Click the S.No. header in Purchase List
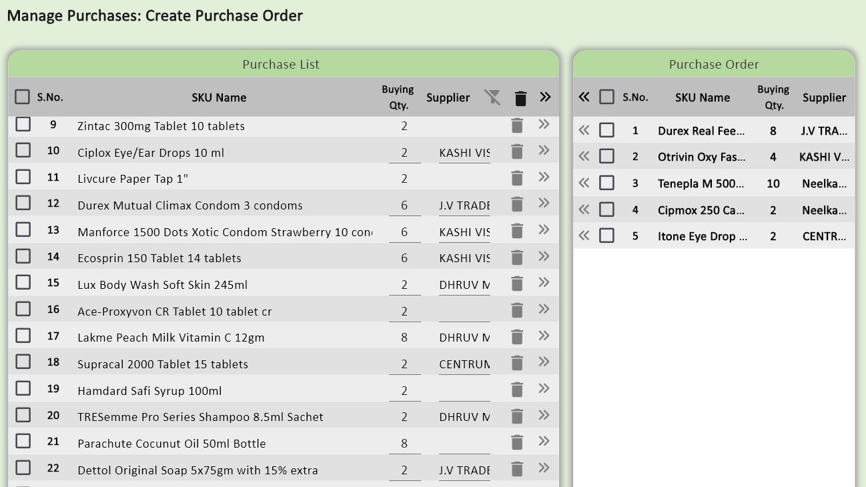This screenshot has width=866, height=487. point(50,97)
